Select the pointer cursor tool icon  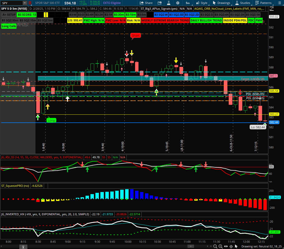(236, 246)
